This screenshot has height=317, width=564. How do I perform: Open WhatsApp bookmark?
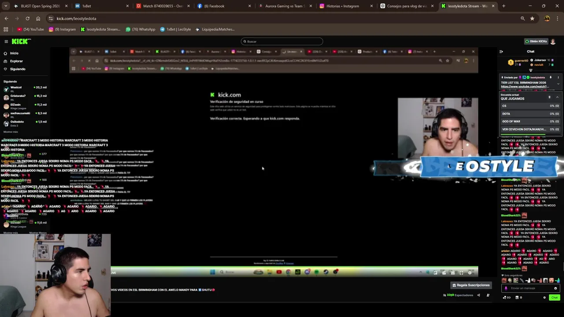pyautogui.click(x=141, y=29)
